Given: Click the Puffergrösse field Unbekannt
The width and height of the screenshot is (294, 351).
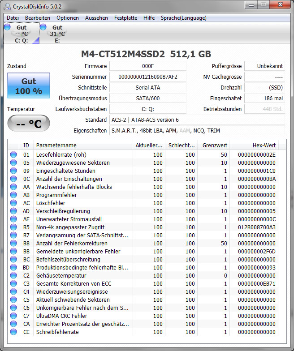Looking at the screenshot, I should [264, 66].
